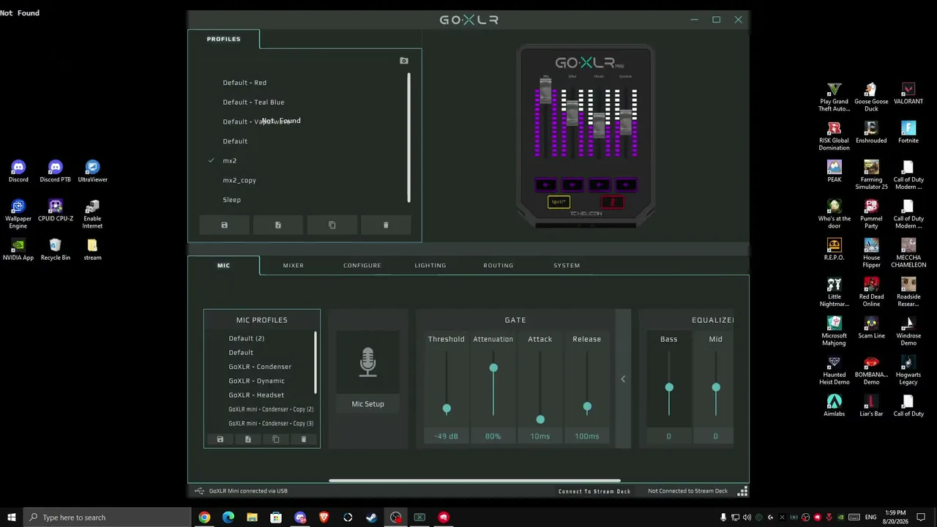This screenshot has width=937, height=527.
Task: Click the Mic Profiles save icon
Action: [x=220, y=439]
